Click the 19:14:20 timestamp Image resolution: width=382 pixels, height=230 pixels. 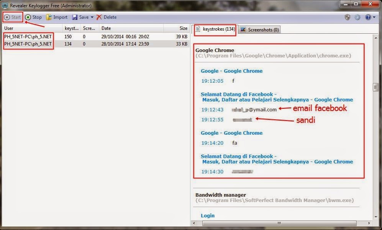click(212, 143)
